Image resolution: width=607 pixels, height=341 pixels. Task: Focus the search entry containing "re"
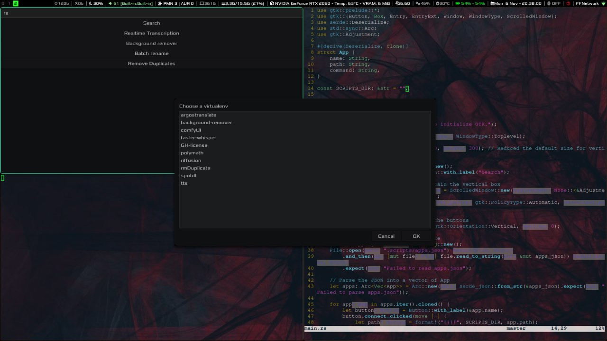[x=152, y=13]
